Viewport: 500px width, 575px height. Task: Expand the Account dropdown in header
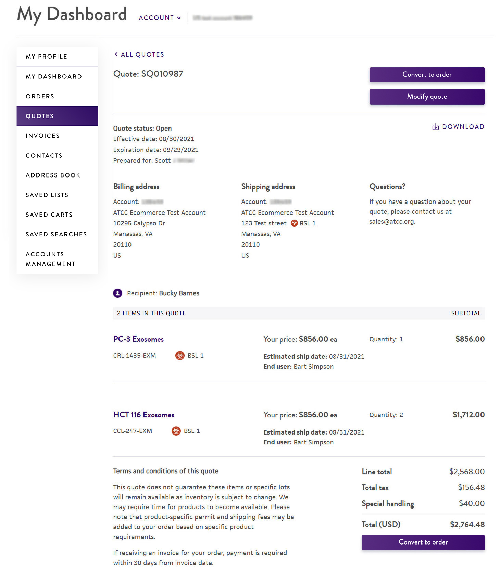tap(160, 18)
